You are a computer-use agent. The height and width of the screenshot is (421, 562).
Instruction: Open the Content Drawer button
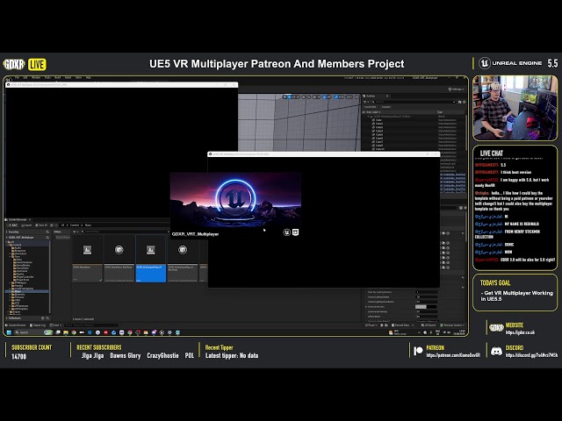tap(16, 325)
